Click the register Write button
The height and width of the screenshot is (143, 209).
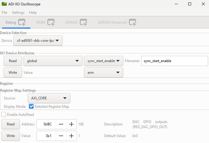pyautogui.click(x=11, y=136)
